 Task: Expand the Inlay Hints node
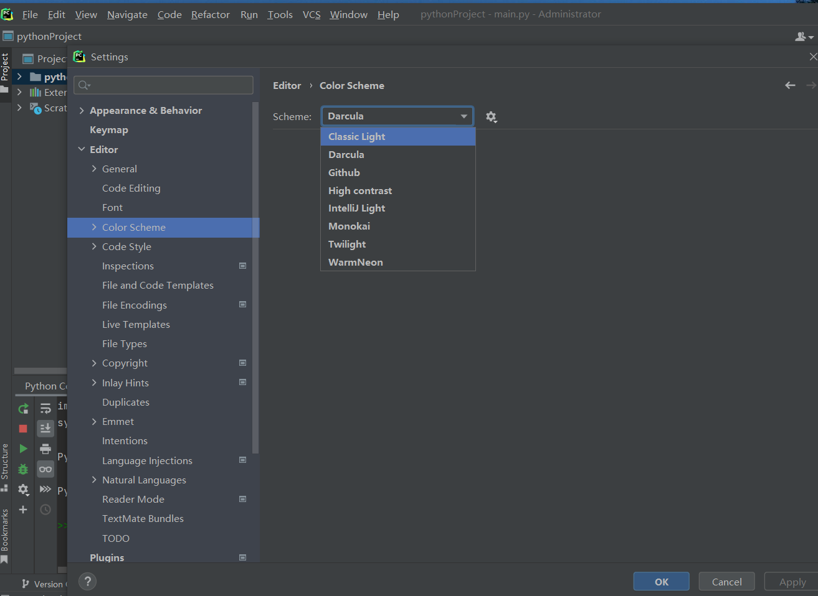click(94, 383)
